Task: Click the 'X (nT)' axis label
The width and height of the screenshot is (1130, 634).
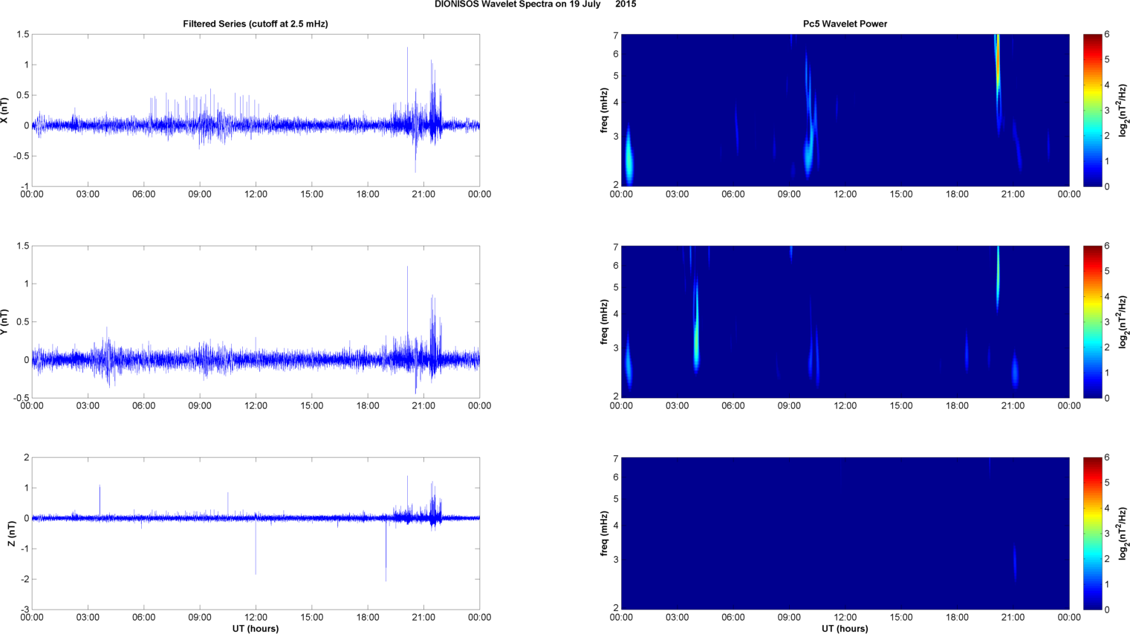Action: coord(4,111)
